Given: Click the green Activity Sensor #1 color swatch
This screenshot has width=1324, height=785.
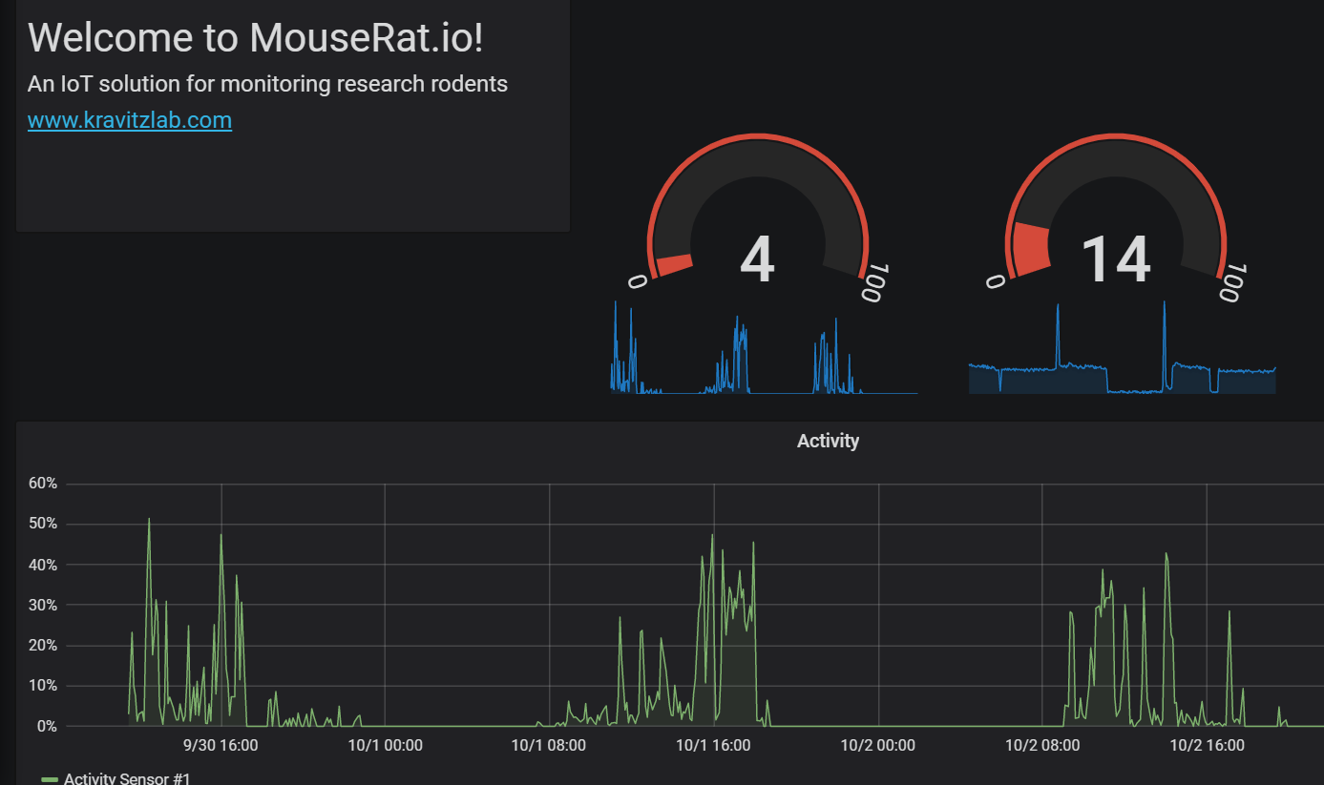Looking at the screenshot, I should point(50,779).
